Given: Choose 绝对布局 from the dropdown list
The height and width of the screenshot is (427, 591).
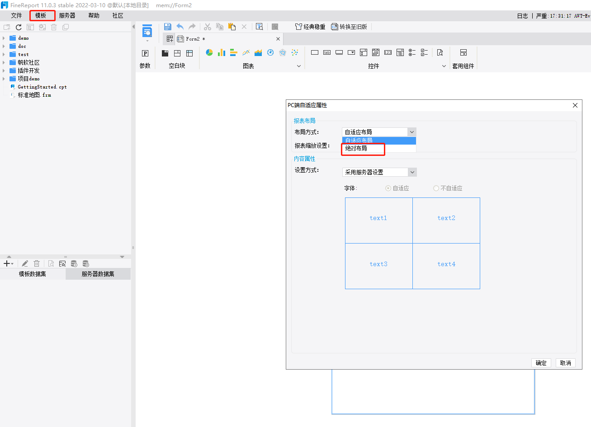Looking at the screenshot, I should pos(379,149).
